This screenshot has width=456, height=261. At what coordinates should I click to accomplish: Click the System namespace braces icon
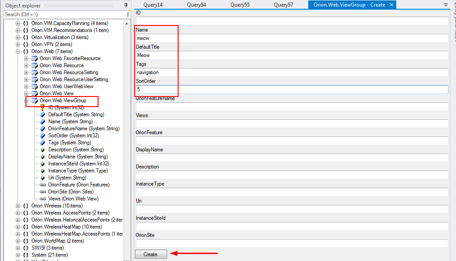tap(26, 255)
